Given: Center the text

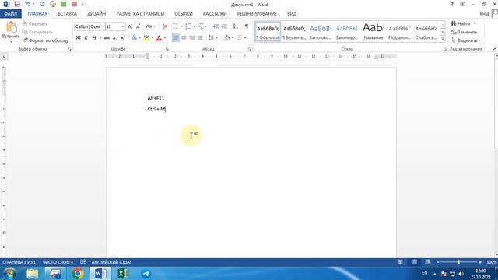Looking at the screenshot, I should point(184,38).
